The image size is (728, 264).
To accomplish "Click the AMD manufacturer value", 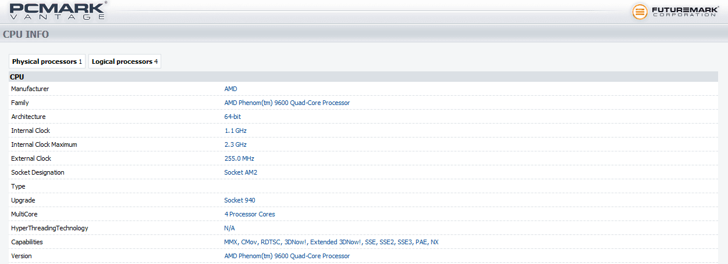I will point(231,89).
